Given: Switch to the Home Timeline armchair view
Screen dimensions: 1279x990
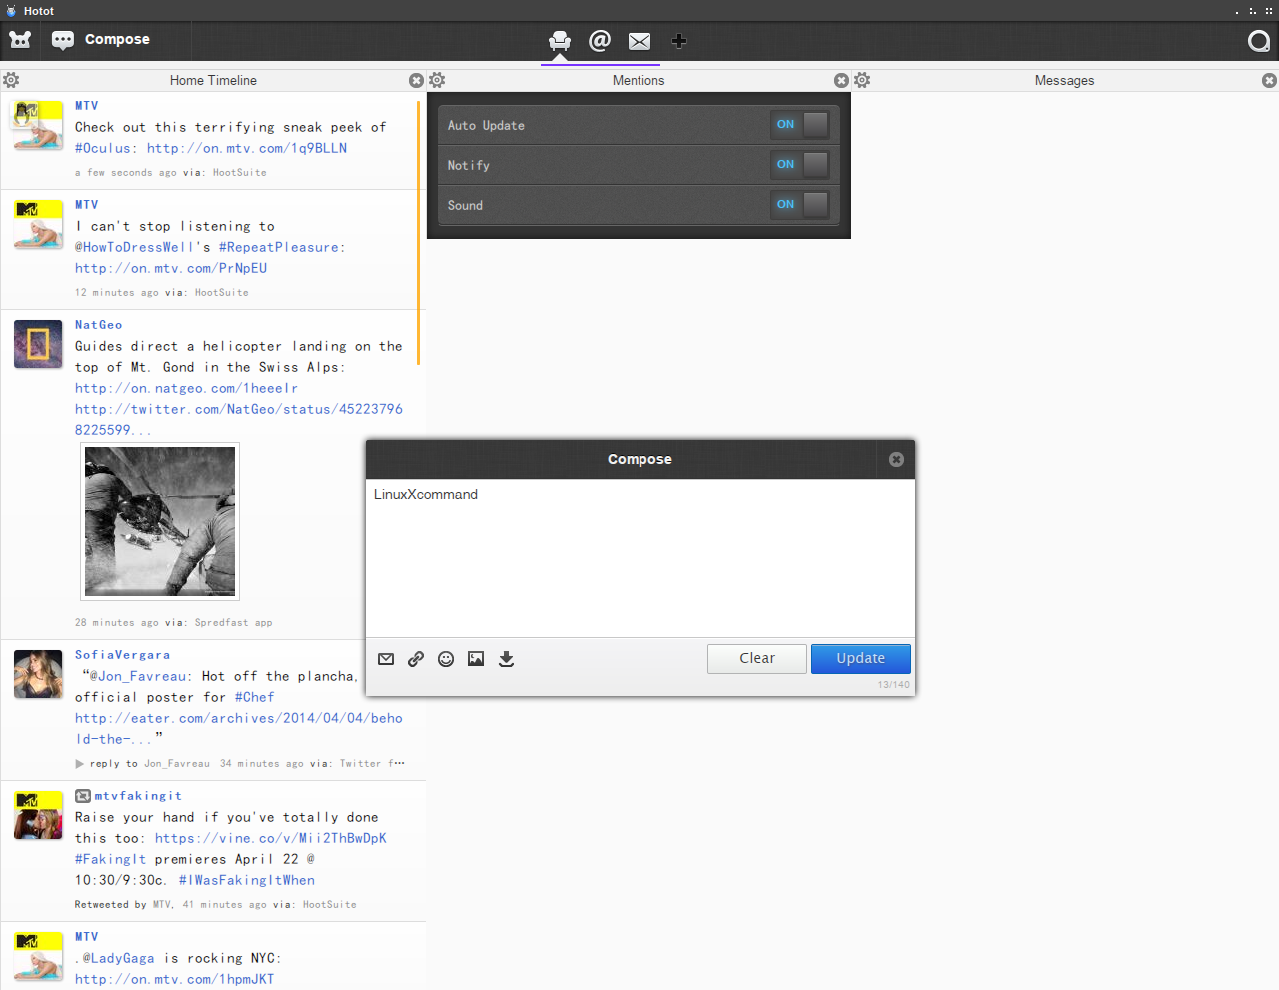Looking at the screenshot, I should (560, 41).
